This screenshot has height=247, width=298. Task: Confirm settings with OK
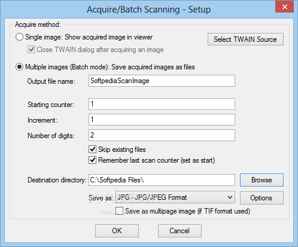[117, 231]
